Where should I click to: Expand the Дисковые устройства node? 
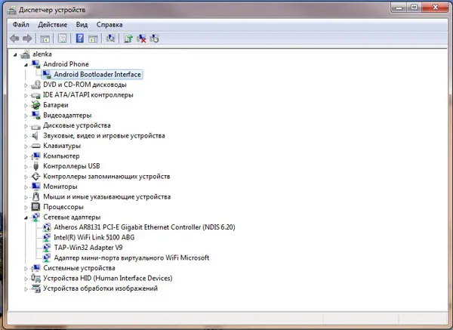[26, 126]
